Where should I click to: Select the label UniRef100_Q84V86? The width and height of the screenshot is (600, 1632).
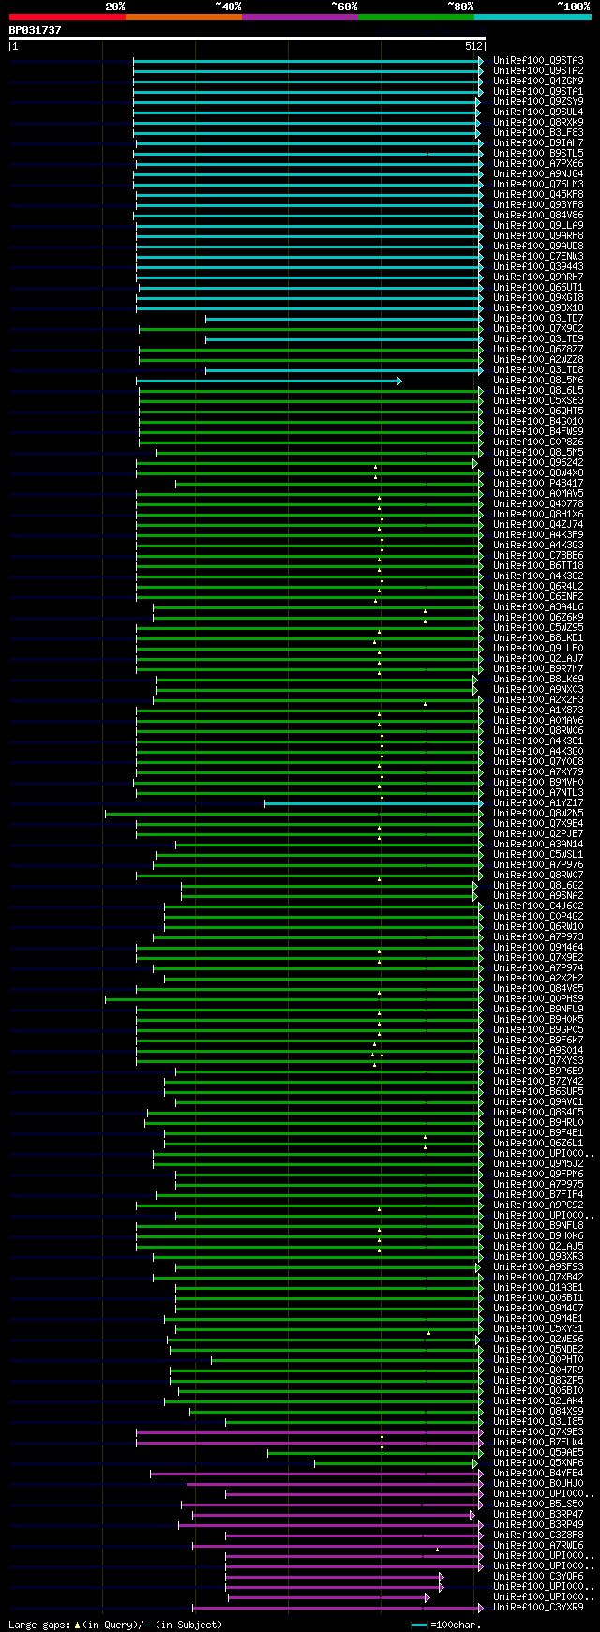[x=538, y=216]
